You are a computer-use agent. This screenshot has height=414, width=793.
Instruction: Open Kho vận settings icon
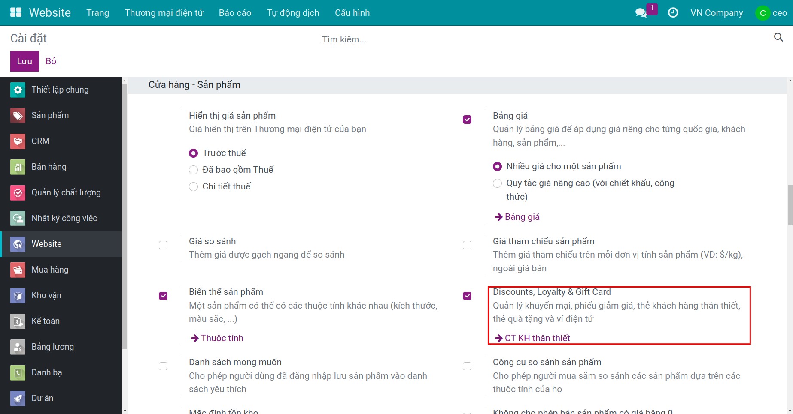[x=18, y=296]
